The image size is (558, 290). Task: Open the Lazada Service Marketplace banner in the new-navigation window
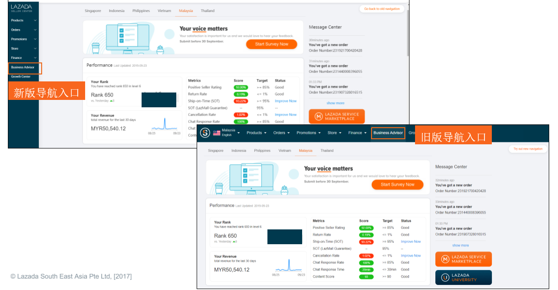click(337, 117)
